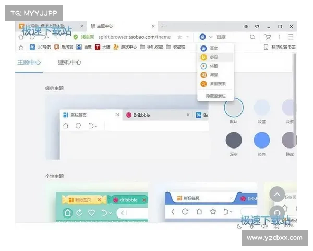
Task: Open the 天猫 bookmark
Action: (x=103, y=47)
